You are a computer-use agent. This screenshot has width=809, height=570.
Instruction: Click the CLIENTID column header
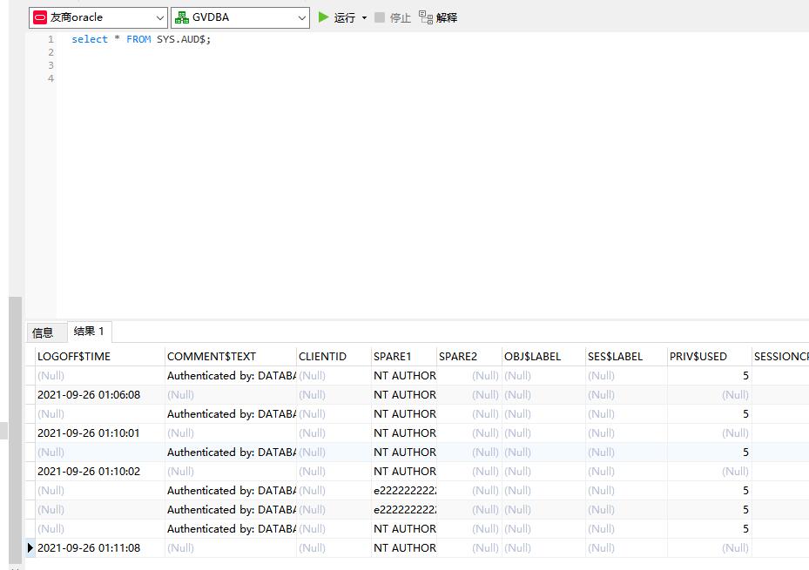[334, 356]
